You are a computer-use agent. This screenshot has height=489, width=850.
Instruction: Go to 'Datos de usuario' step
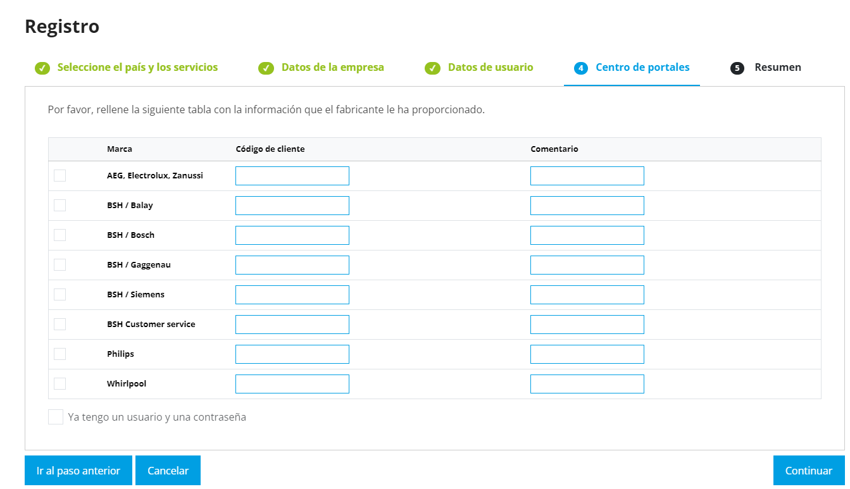(491, 67)
